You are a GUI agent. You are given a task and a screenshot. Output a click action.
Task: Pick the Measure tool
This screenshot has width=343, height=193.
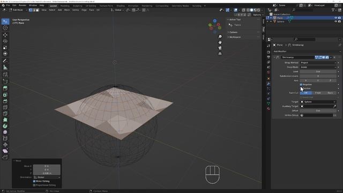[x=5, y=68]
